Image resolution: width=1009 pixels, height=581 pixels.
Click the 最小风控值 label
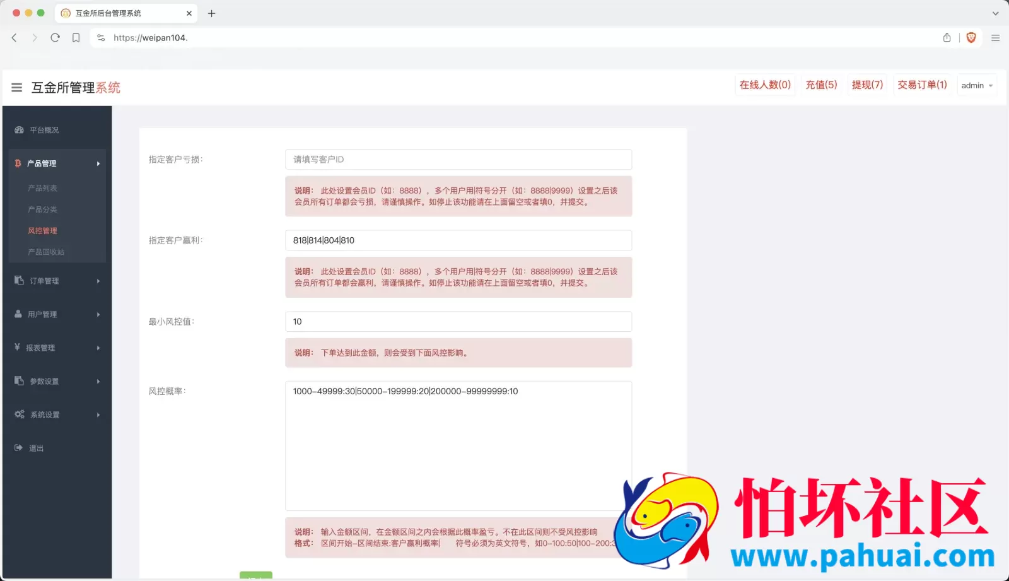[172, 322]
